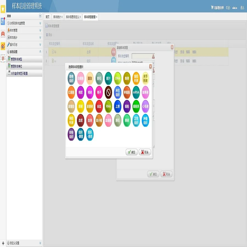Select the 全血 icon
The height and width of the screenshot is (247, 247).
point(99,106)
